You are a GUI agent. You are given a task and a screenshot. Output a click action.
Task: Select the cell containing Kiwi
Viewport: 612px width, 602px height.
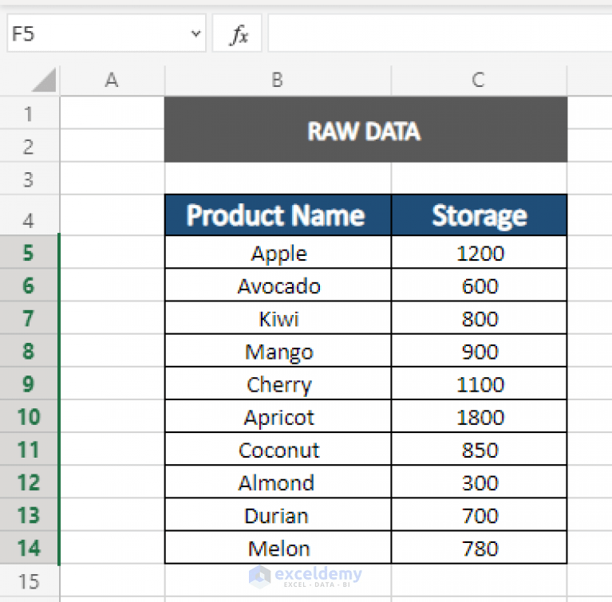coord(278,317)
